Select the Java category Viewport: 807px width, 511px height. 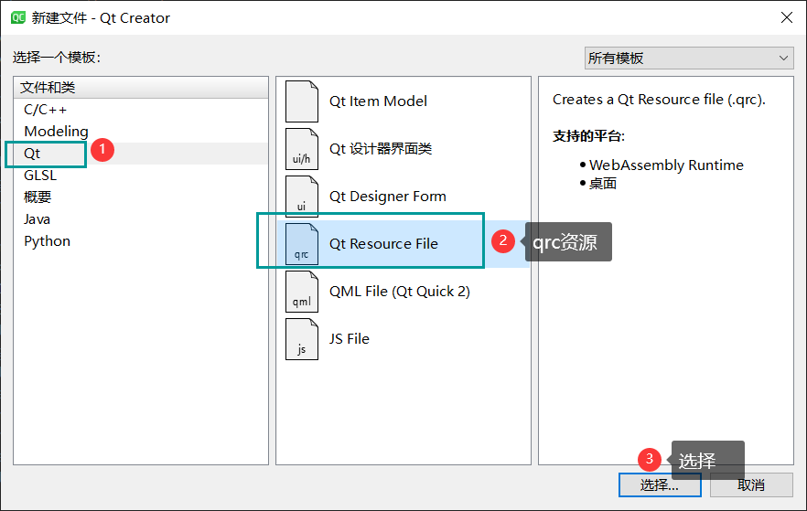point(141,219)
